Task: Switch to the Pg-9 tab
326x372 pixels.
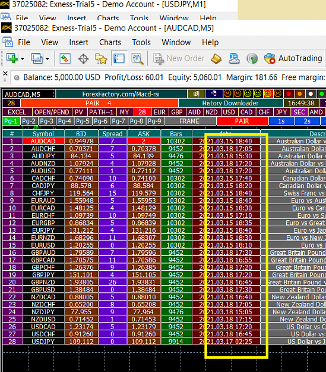Action: coord(154,121)
